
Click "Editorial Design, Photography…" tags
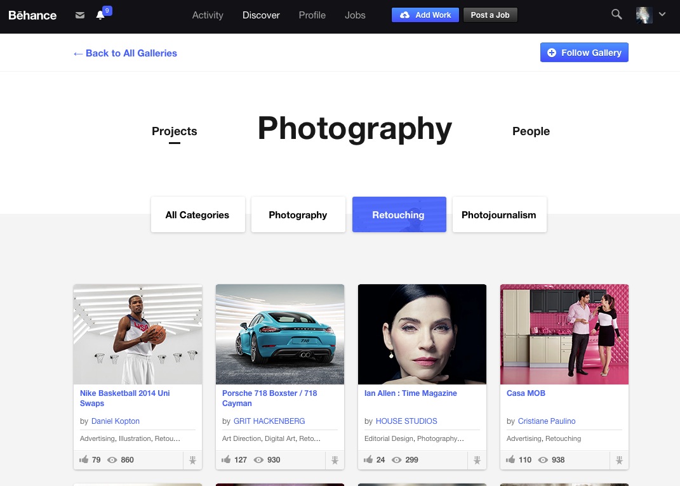414,439
